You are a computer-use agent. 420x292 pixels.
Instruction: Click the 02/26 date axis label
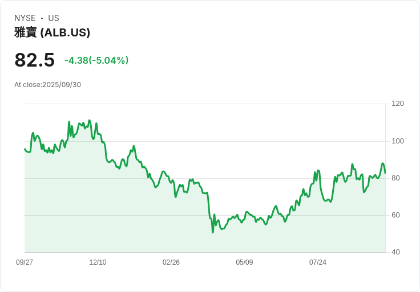(x=171, y=262)
